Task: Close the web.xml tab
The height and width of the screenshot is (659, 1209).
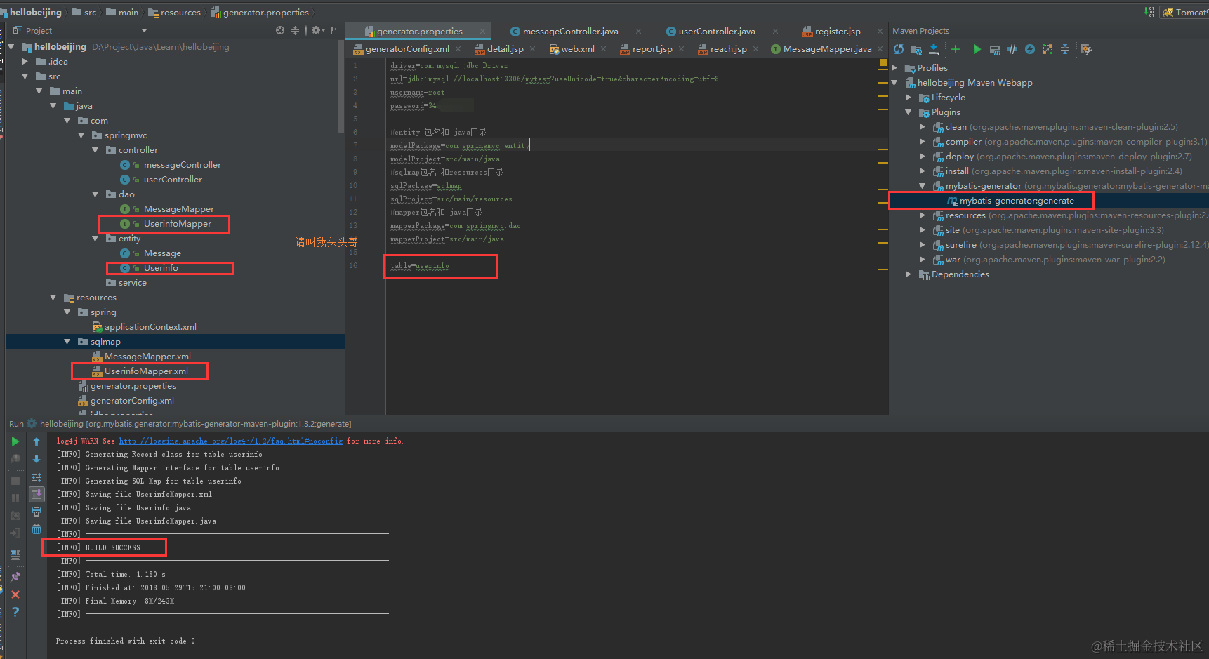Action: pyautogui.click(x=604, y=49)
